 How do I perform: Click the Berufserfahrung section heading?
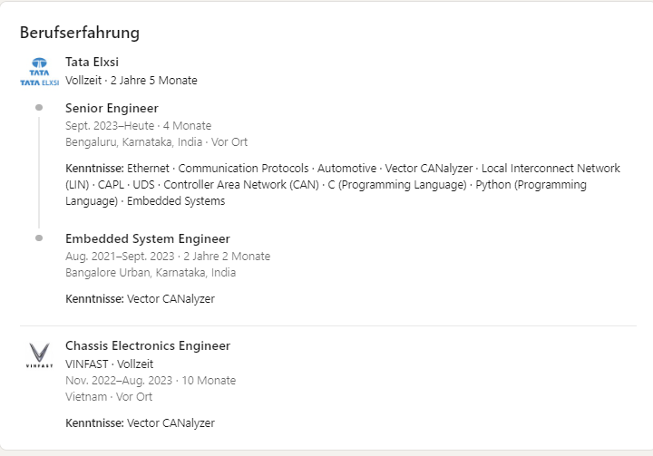(80, 33)
